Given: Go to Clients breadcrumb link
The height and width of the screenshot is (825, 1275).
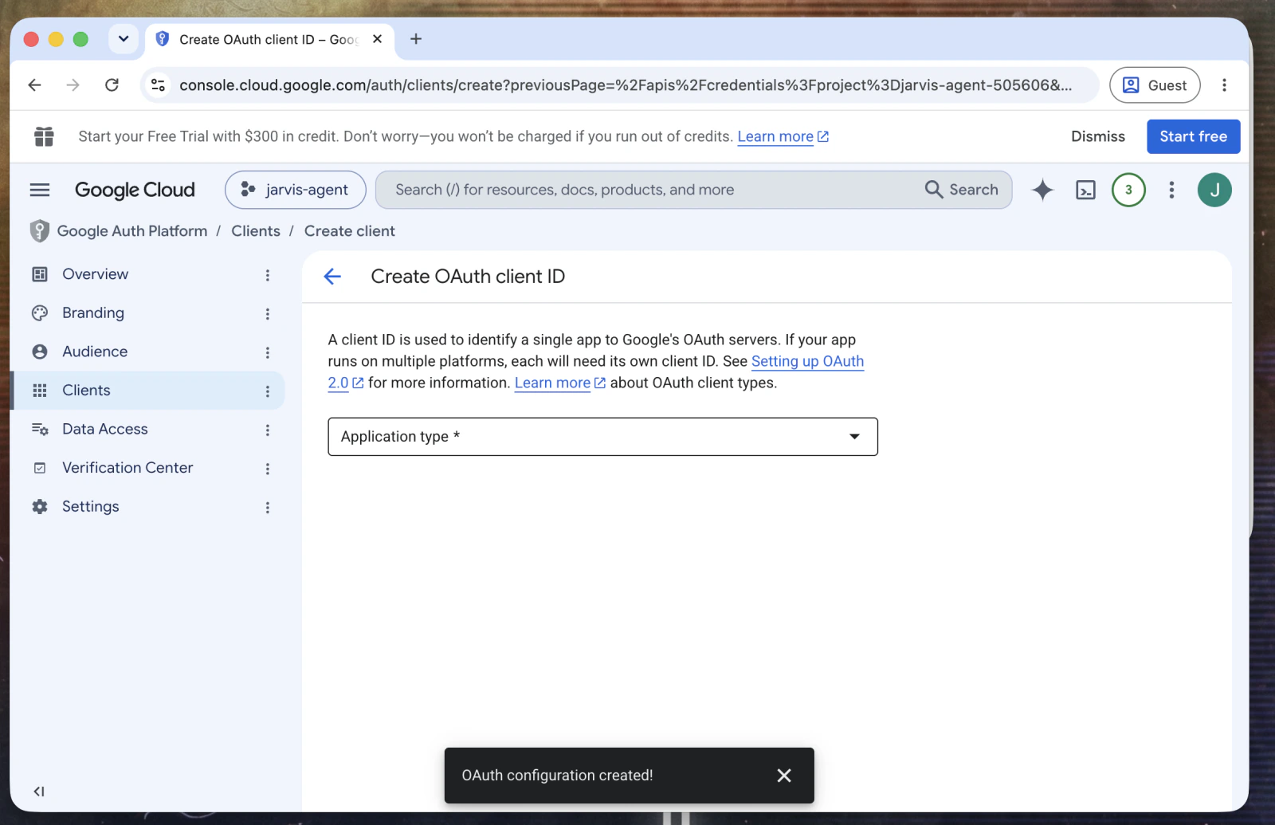Looking at the screenshot, I should click(x=256, y=231).
